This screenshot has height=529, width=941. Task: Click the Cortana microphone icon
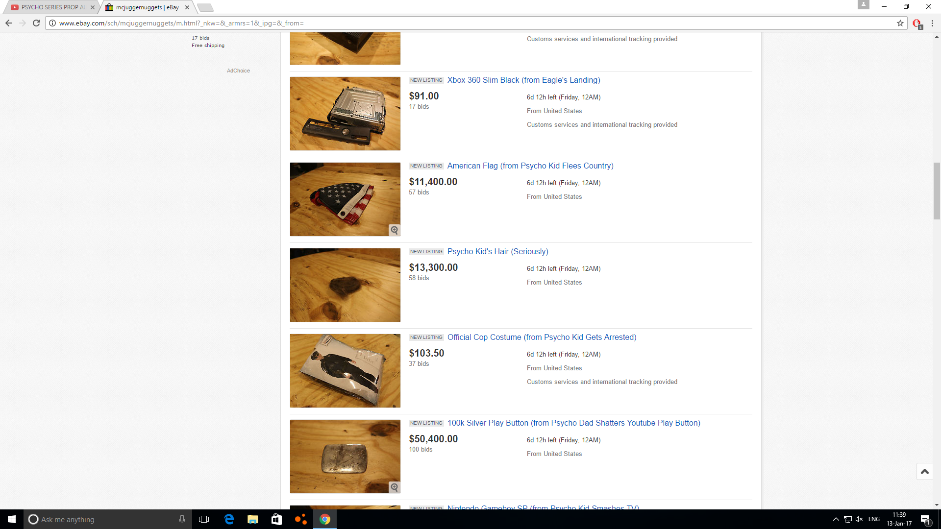[182, 519]
